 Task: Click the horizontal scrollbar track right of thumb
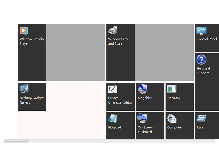coord(122,141)
